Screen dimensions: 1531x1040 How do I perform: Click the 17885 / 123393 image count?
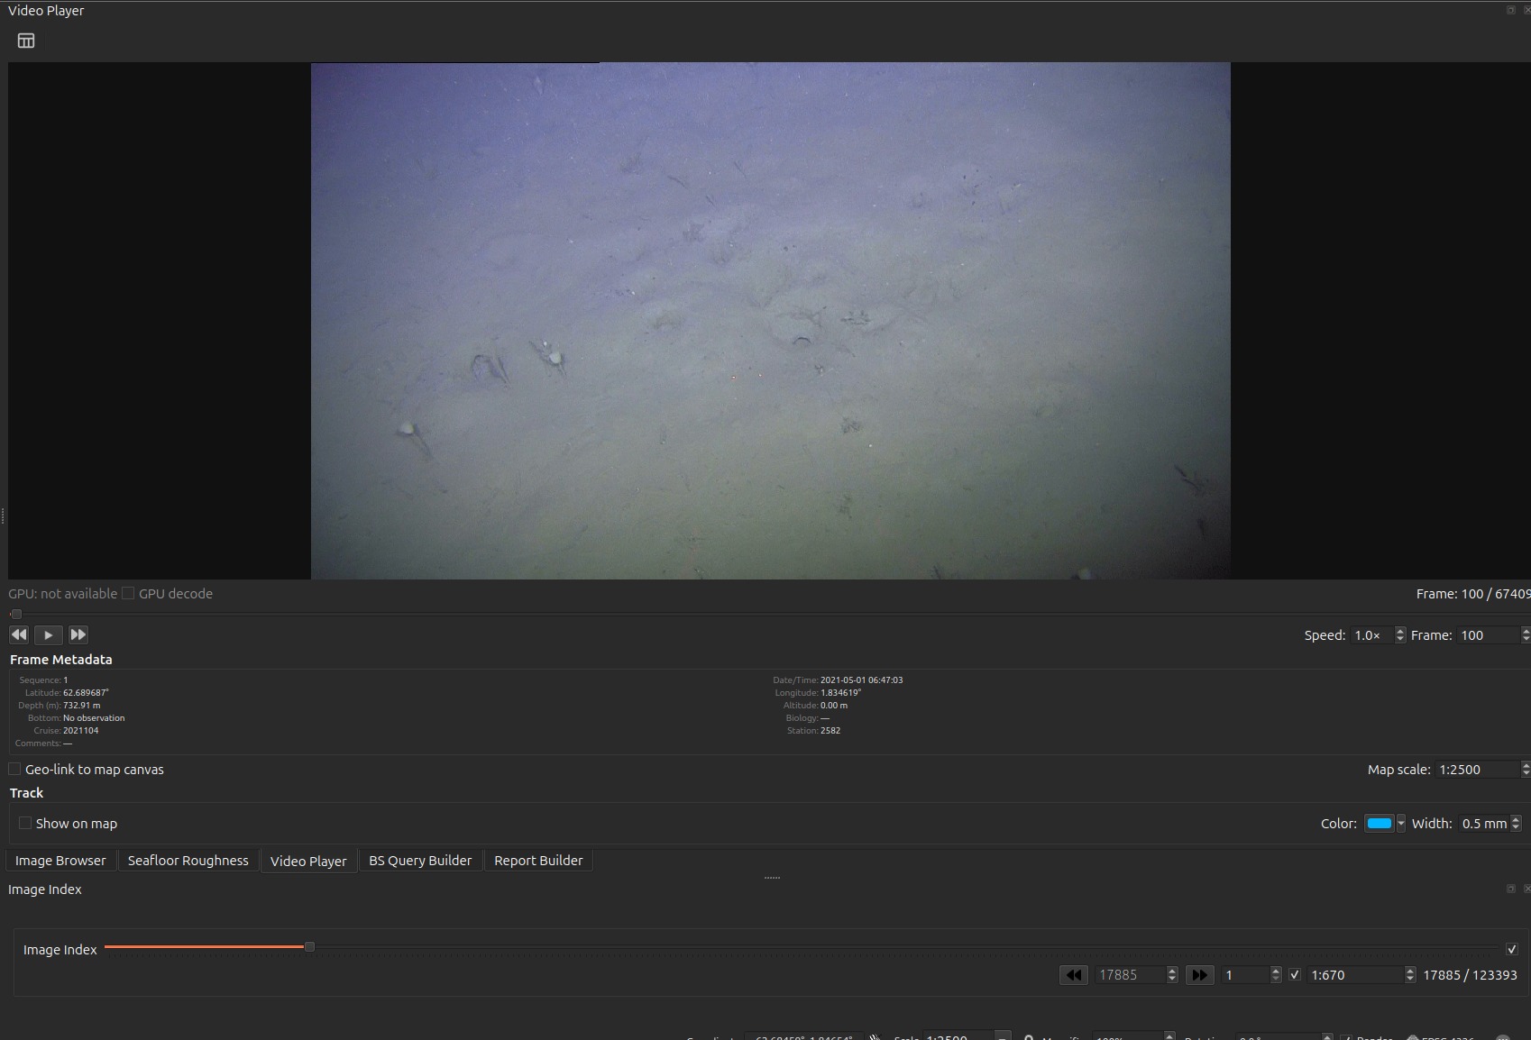pyautogui.click(x=1470, y=975)
